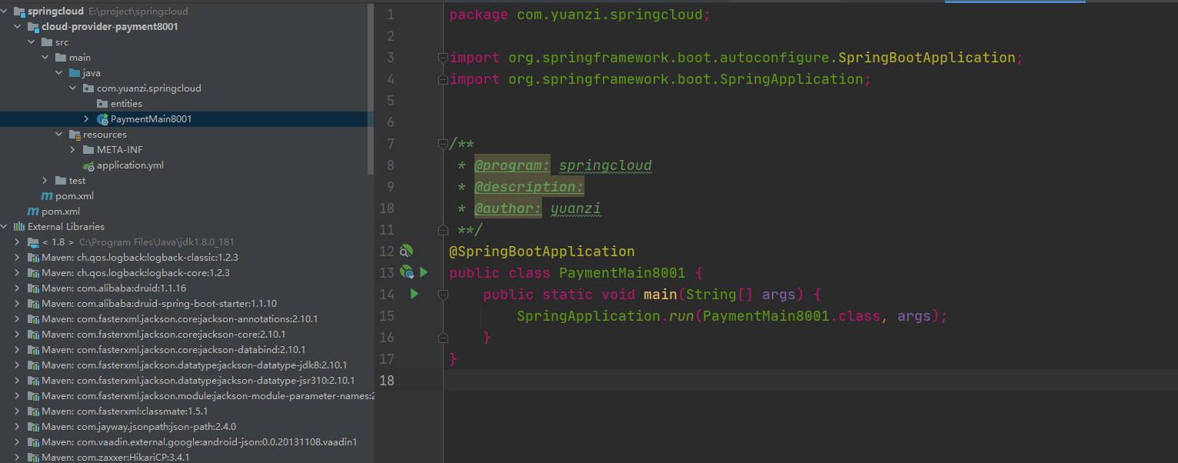
Task: Run main method via arrow on line 14
Action: point(414,294)
